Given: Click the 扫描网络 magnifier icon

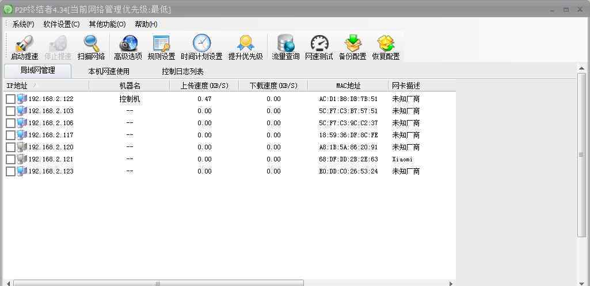Looking at the screenshot, I should click(x=91, y=43).
